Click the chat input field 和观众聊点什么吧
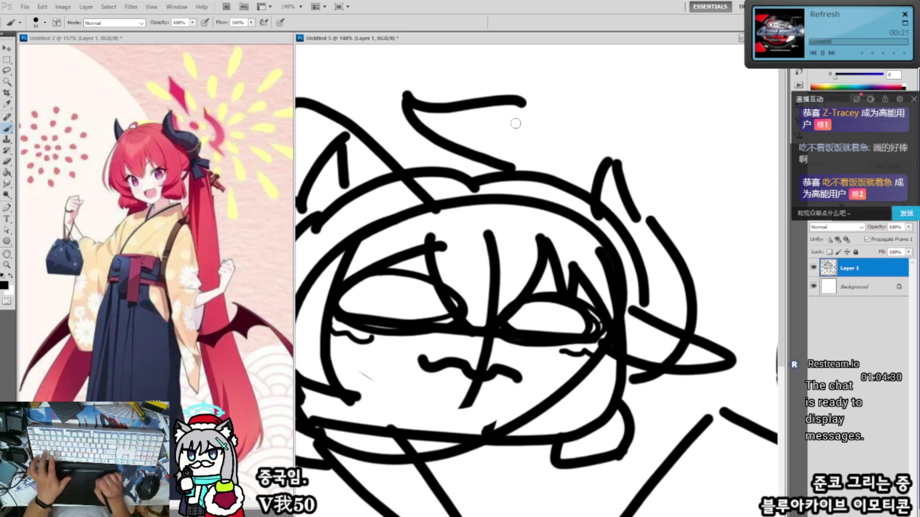Image resolution: width=920 pixels, height=517 pixels. point(841,213)
